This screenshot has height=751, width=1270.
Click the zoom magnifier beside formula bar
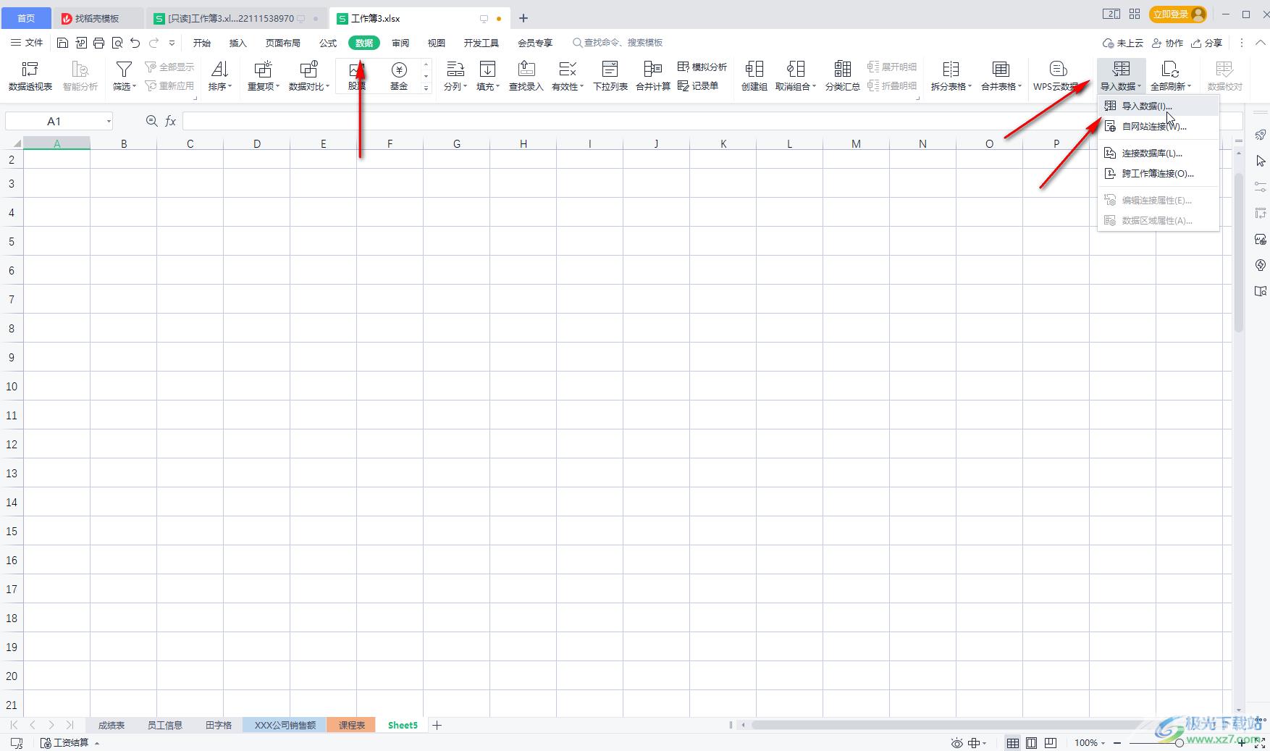click(151, 121)
